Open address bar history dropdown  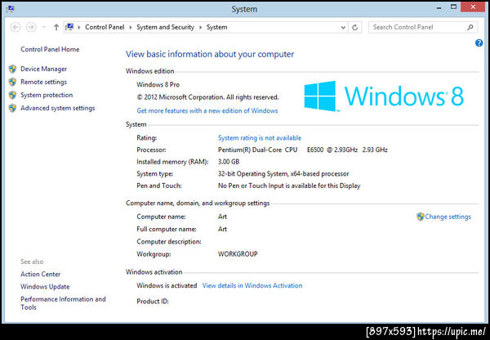coord(343,28)
